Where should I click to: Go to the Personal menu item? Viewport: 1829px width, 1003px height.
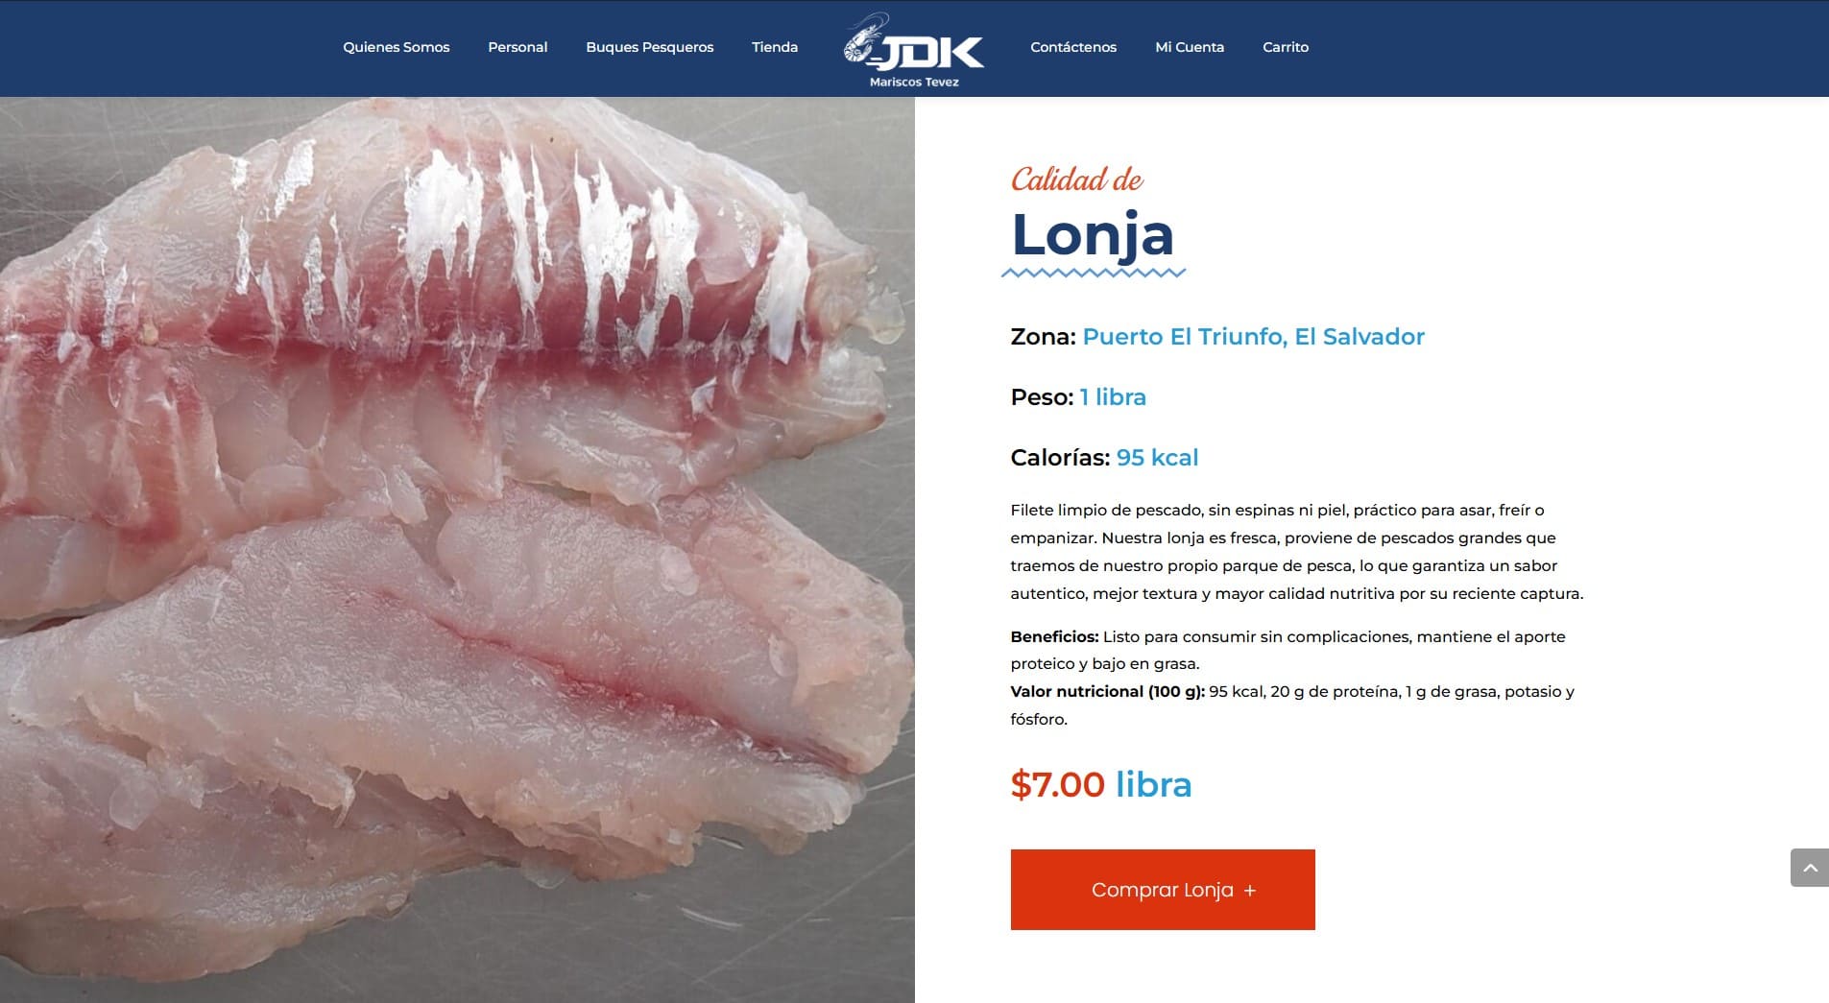point(517,47)
